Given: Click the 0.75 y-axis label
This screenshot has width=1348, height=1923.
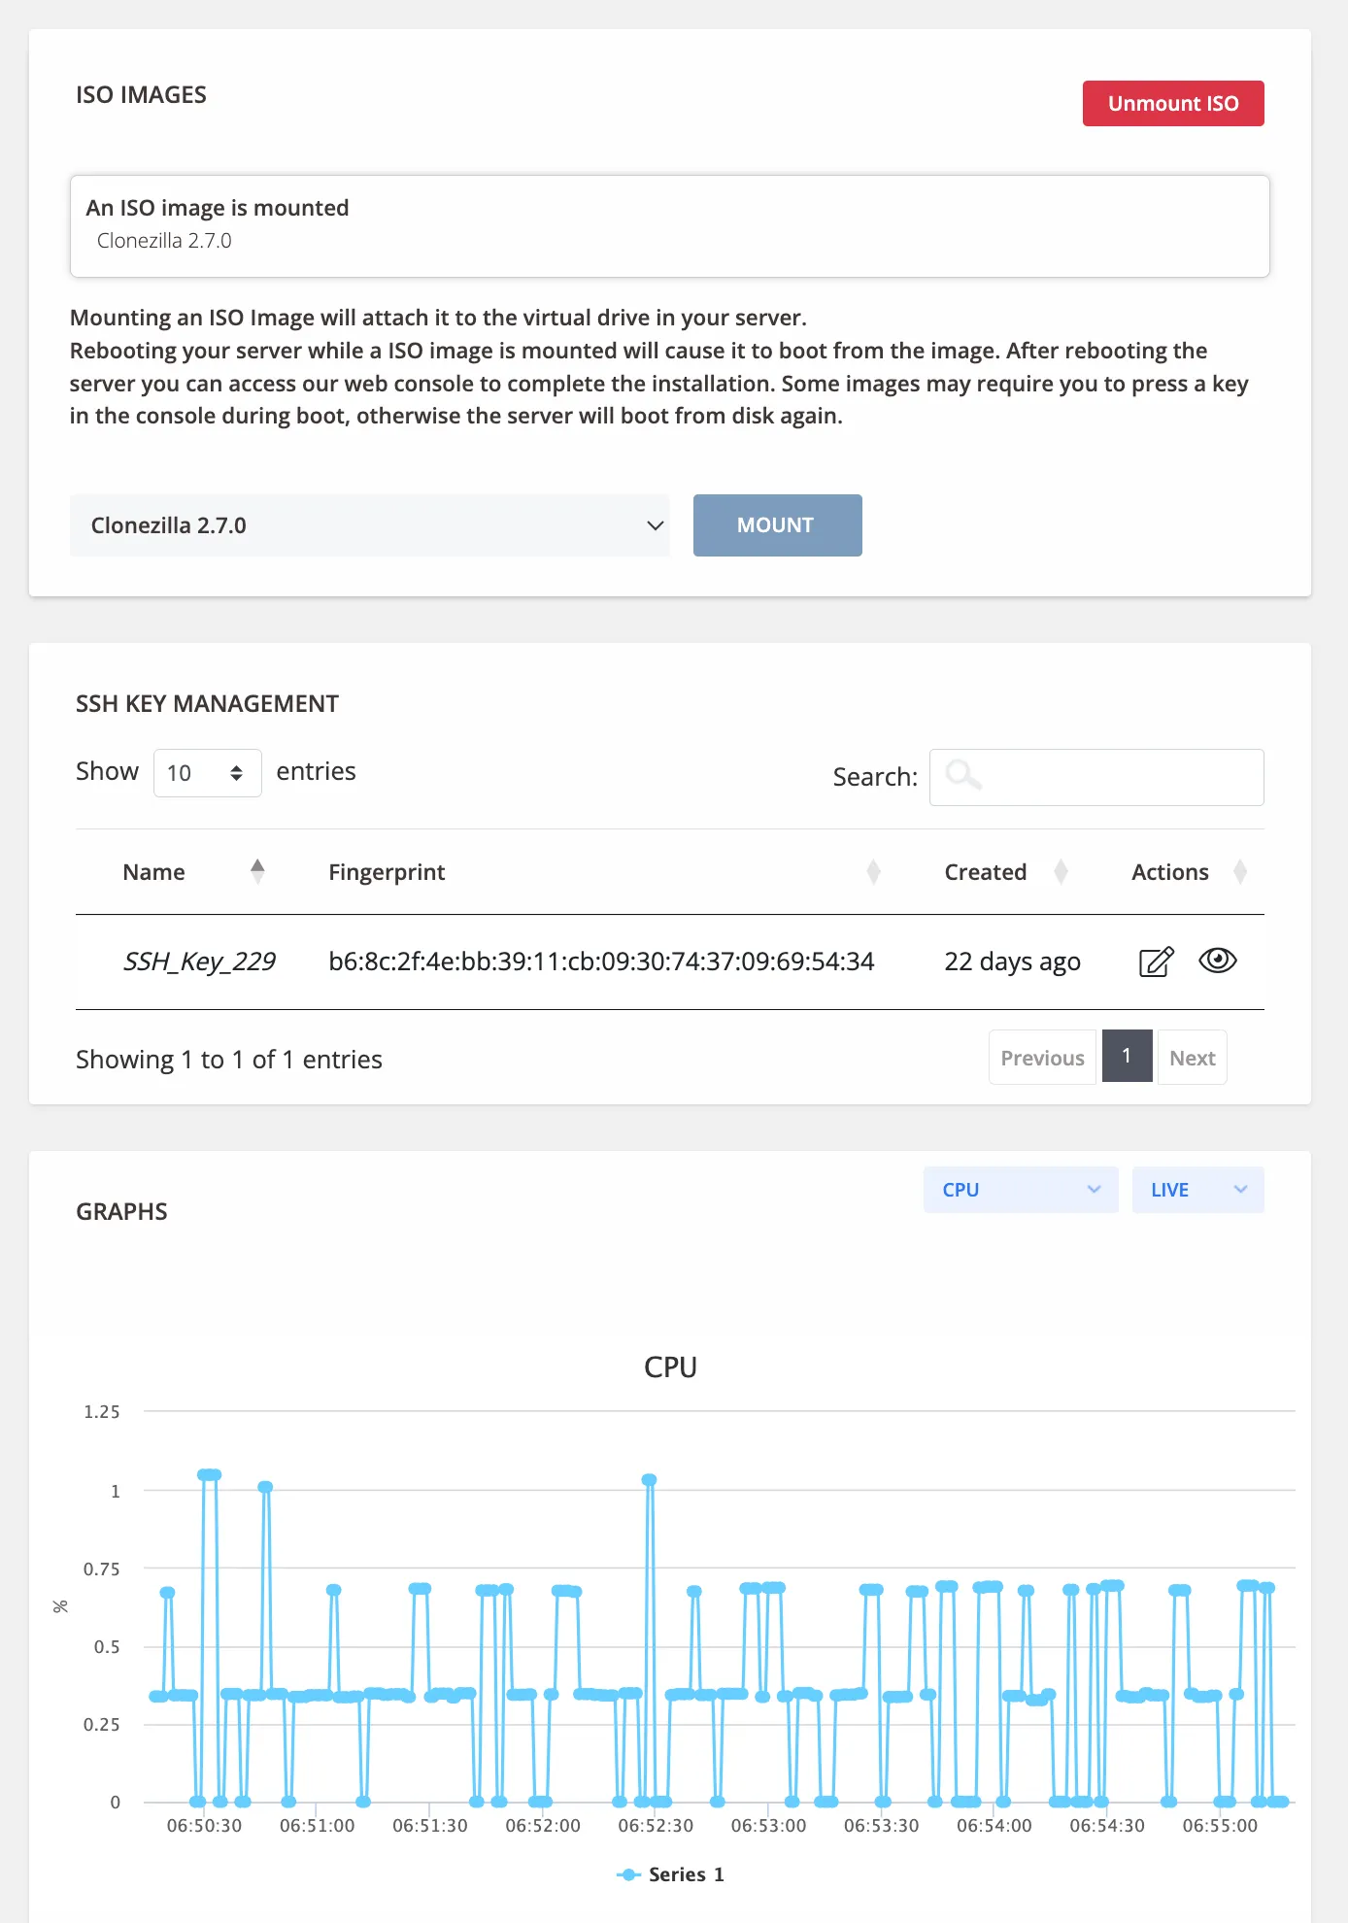Looking at the screenshot, I should [x=102, y=1569].
